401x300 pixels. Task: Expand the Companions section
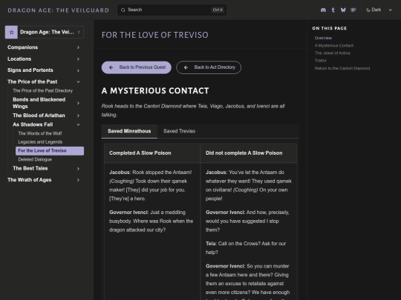[x=78, y=47]
